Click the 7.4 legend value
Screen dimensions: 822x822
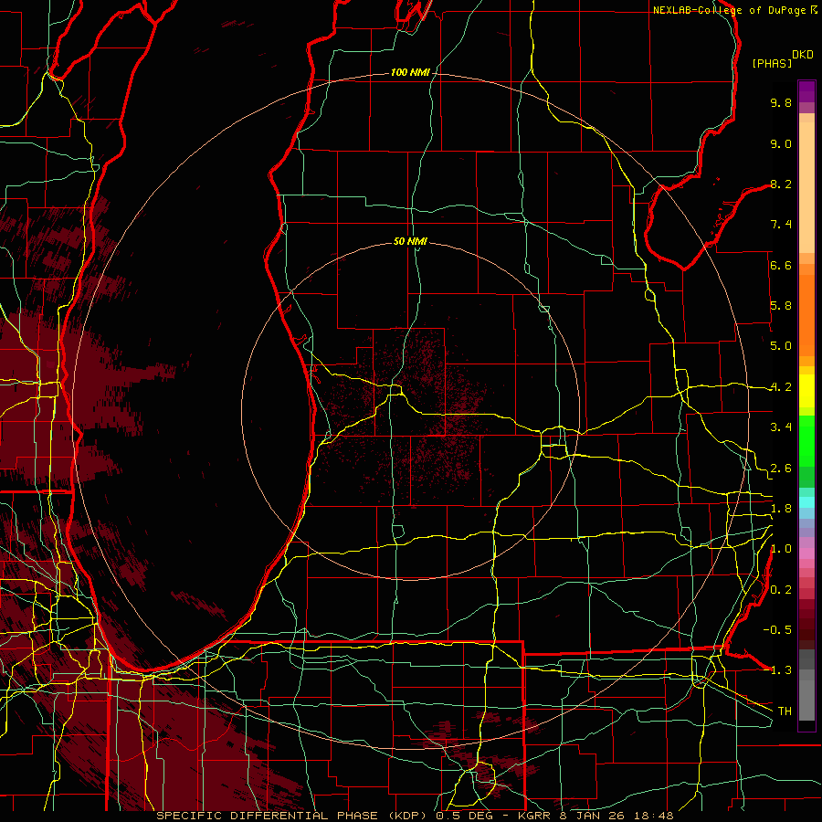pyautogui.click(x=781, y=225)
